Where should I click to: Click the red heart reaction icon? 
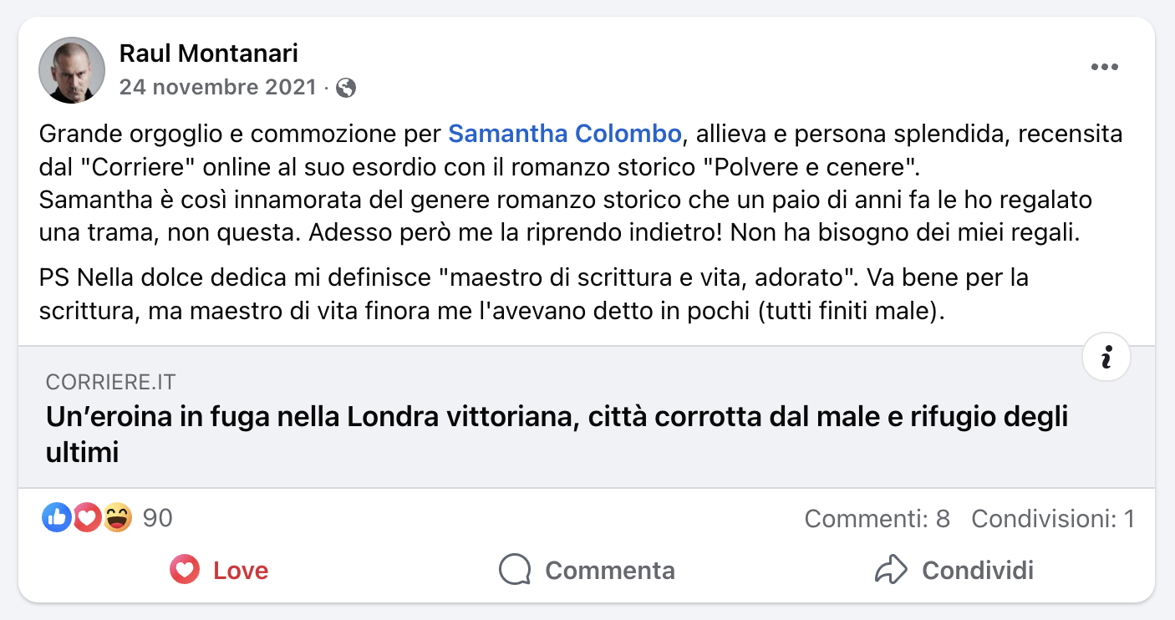[x=86, y=519]
